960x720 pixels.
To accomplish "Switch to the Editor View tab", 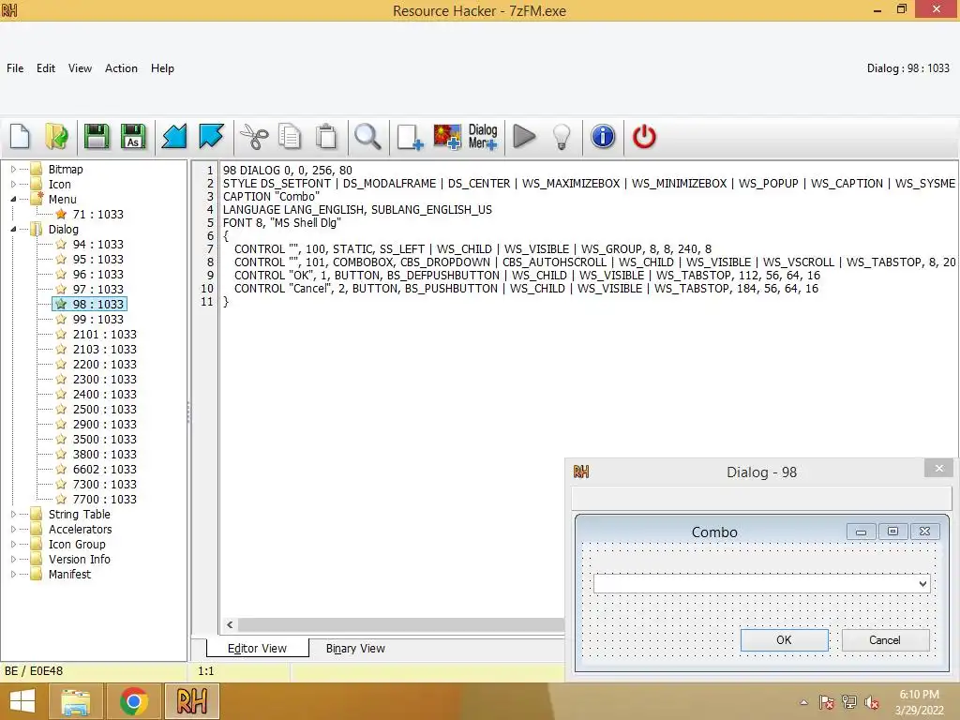I will coord(257,649).
